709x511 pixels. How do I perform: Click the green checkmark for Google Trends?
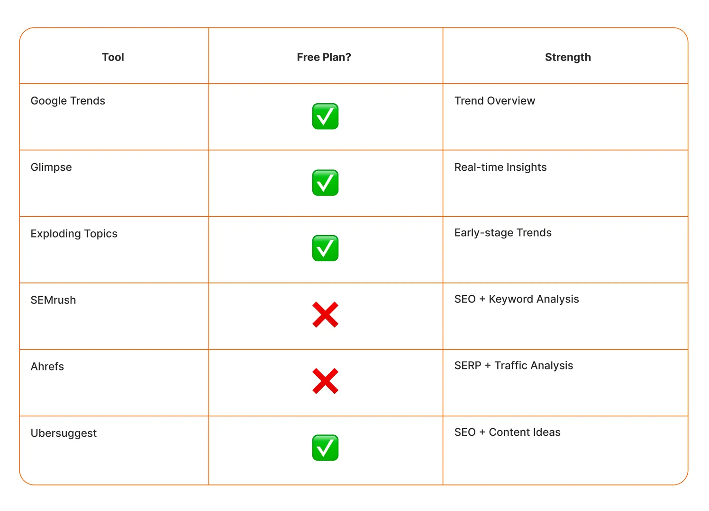point(325,116)
